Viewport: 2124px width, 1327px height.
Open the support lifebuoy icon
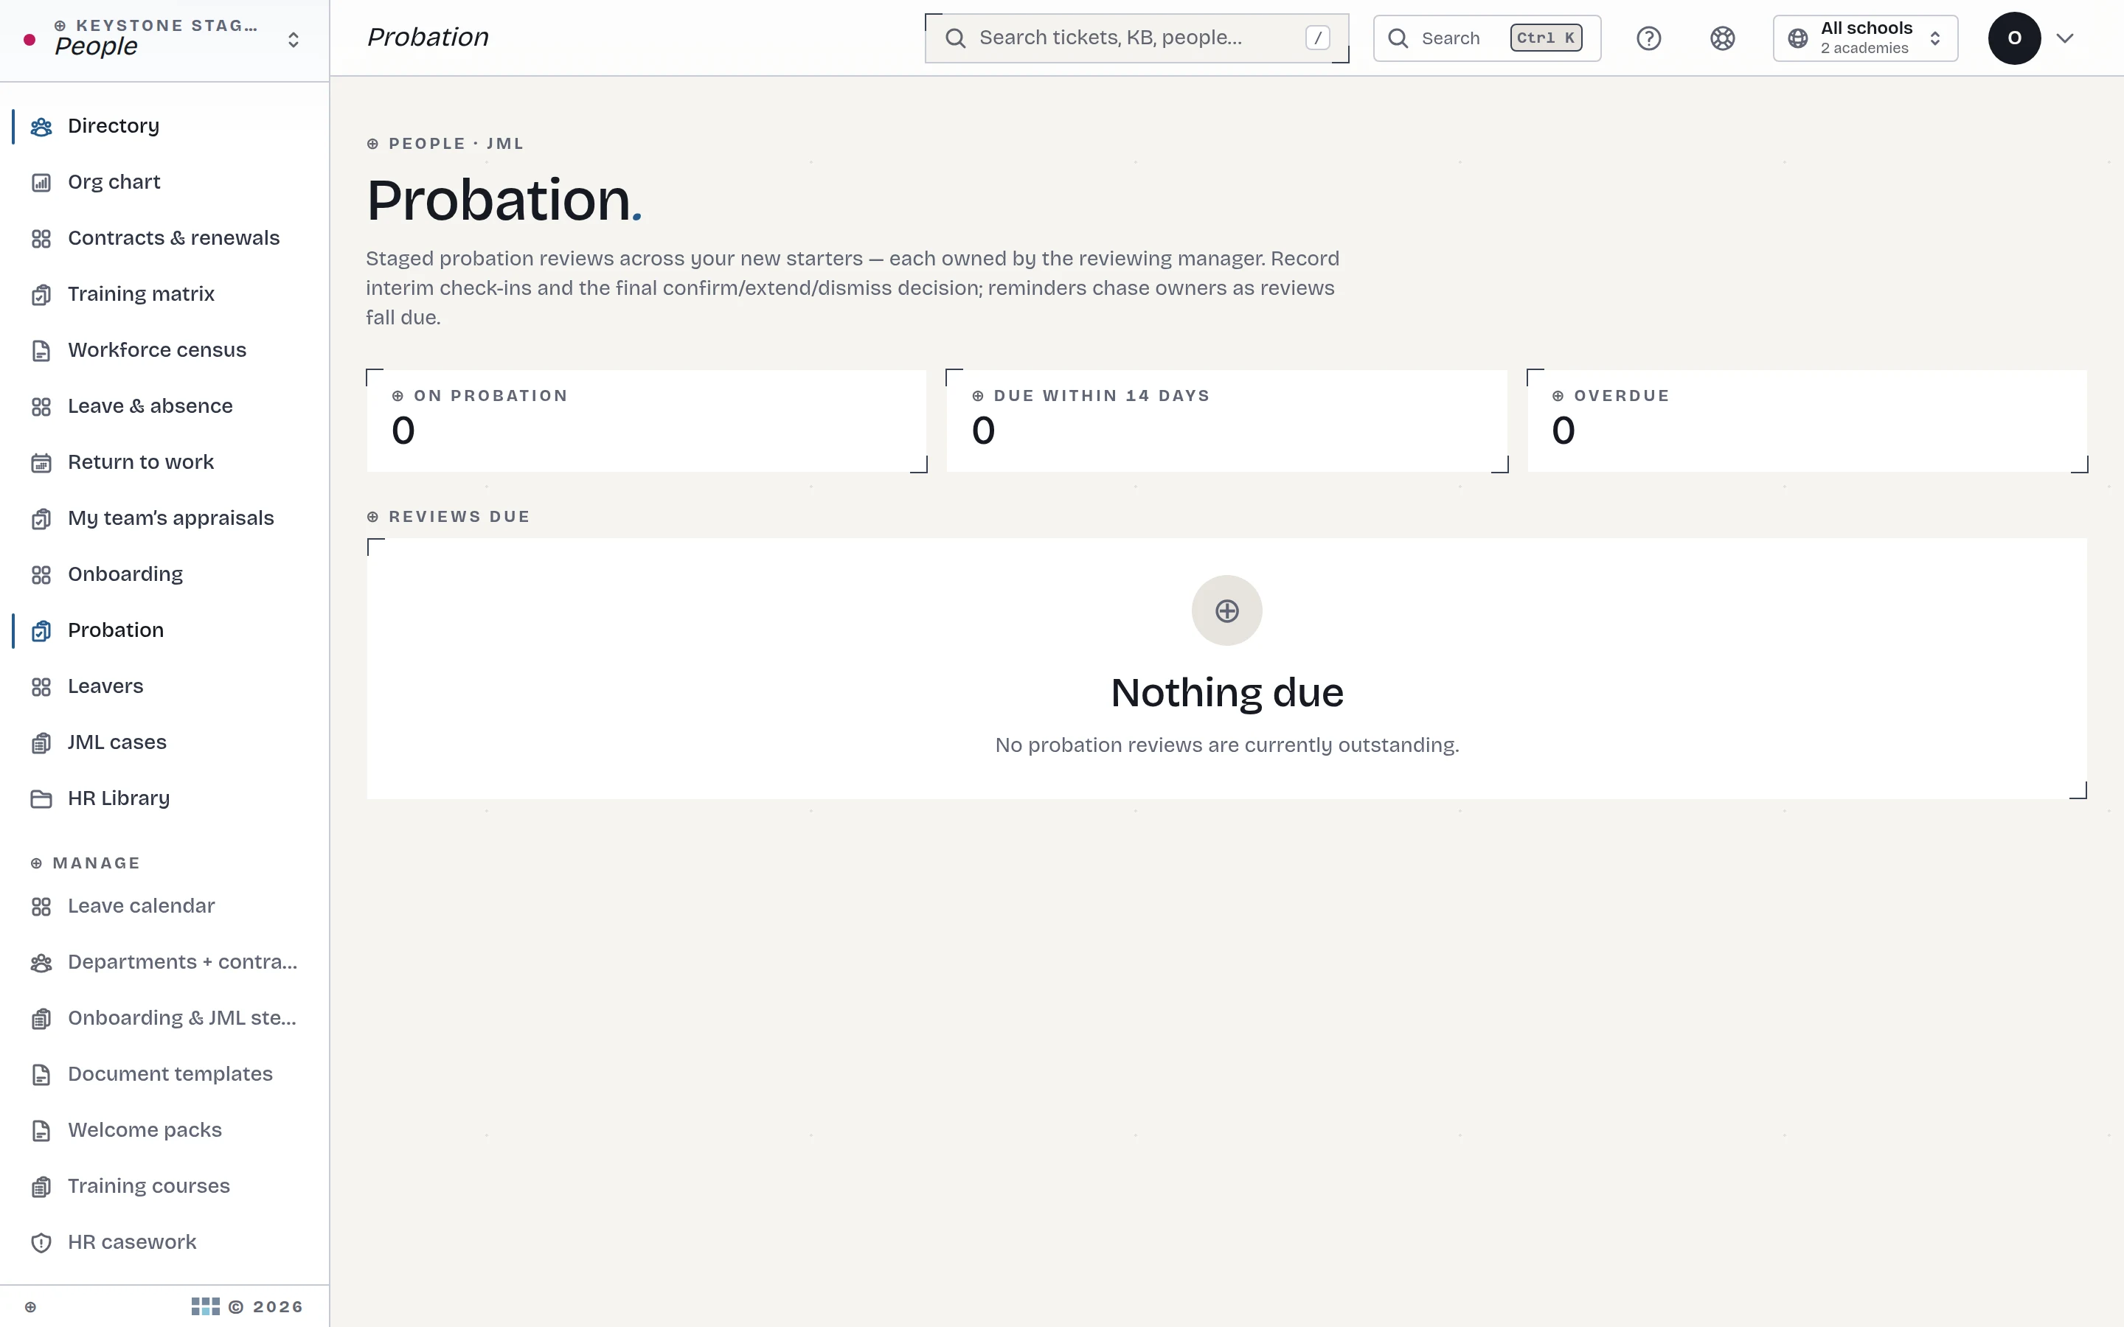click(x=1722, y=38)
